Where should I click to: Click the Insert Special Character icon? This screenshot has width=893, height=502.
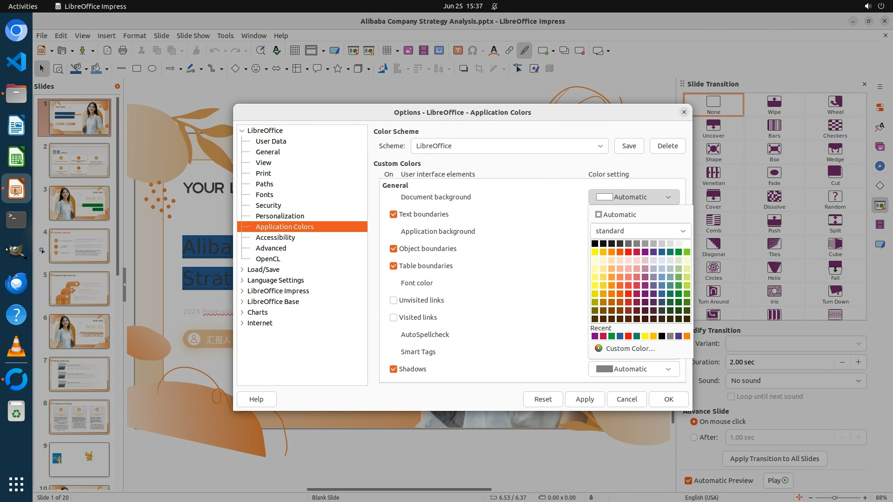(x=473, y=51)
